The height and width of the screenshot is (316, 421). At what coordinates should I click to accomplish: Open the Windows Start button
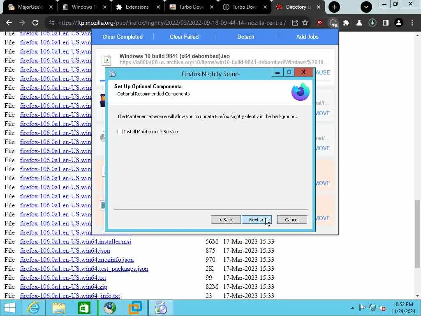(10, 308)
